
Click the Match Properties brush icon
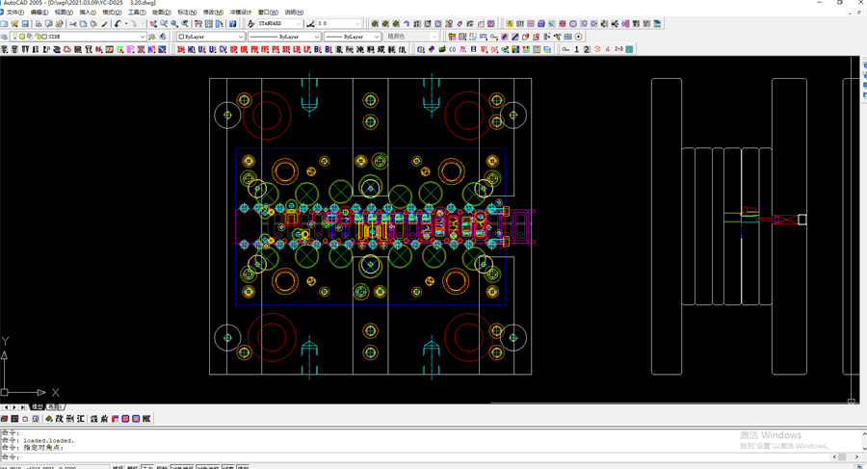tap(105, 24)
